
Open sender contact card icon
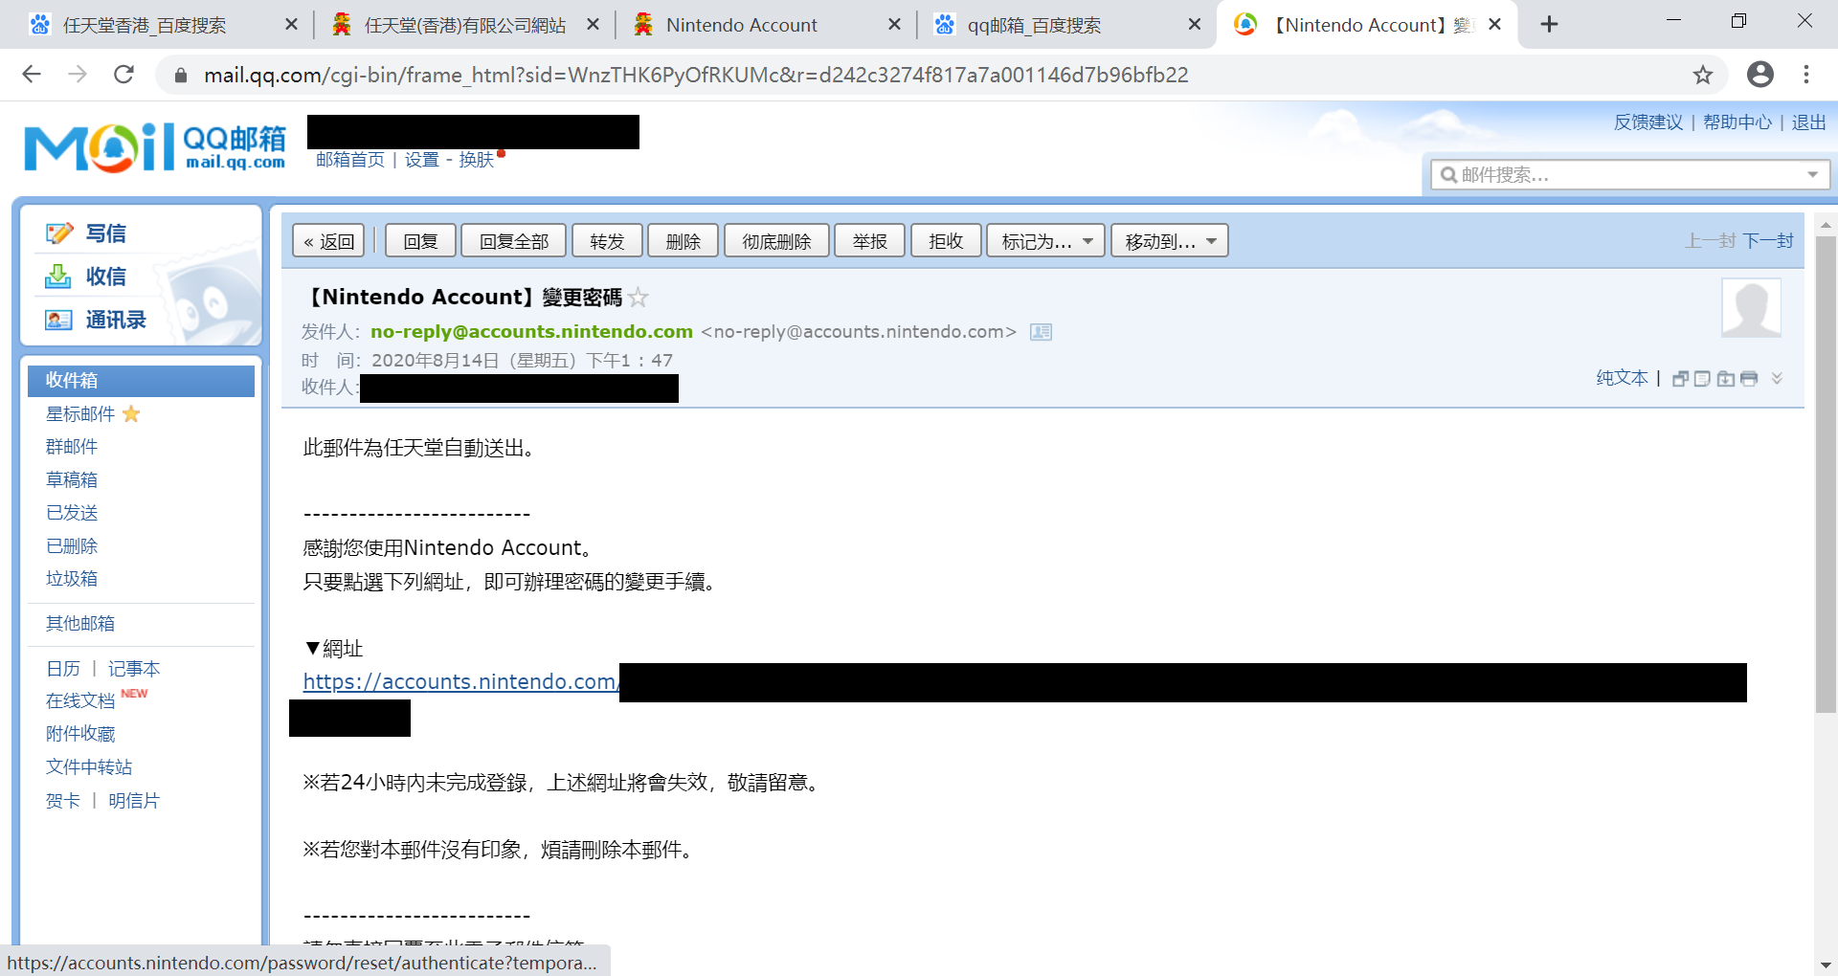1041,332
